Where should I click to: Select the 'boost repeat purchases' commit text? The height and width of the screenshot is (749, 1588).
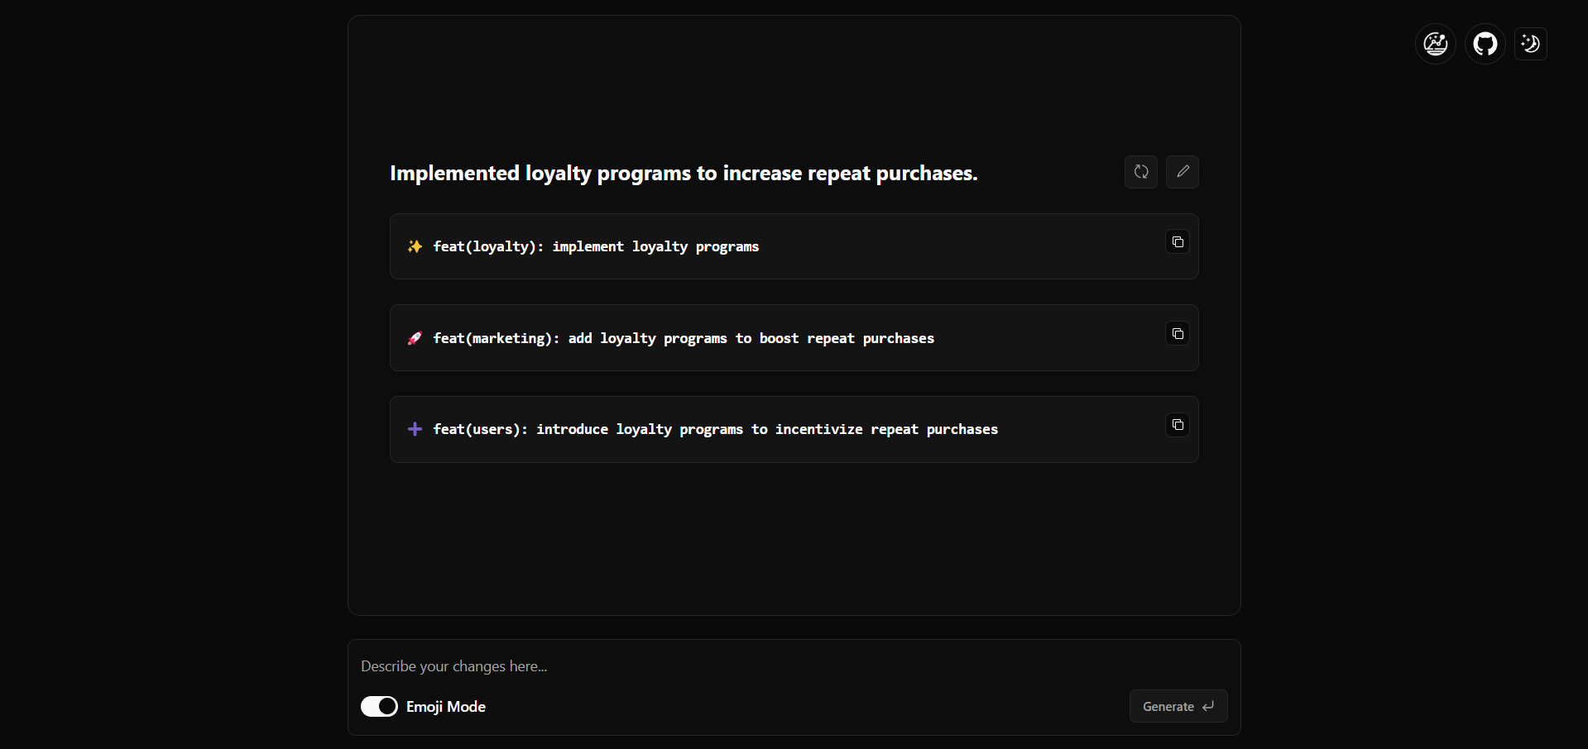[847, 339]
